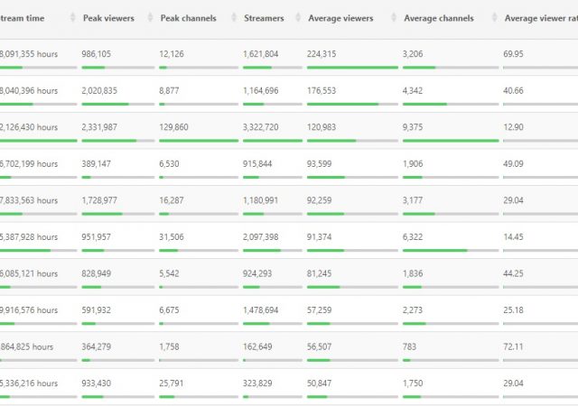Click progress bar under 224,315 average viewers
The height and width of the screenshot is (406, 578).
(x=352, y=68)
